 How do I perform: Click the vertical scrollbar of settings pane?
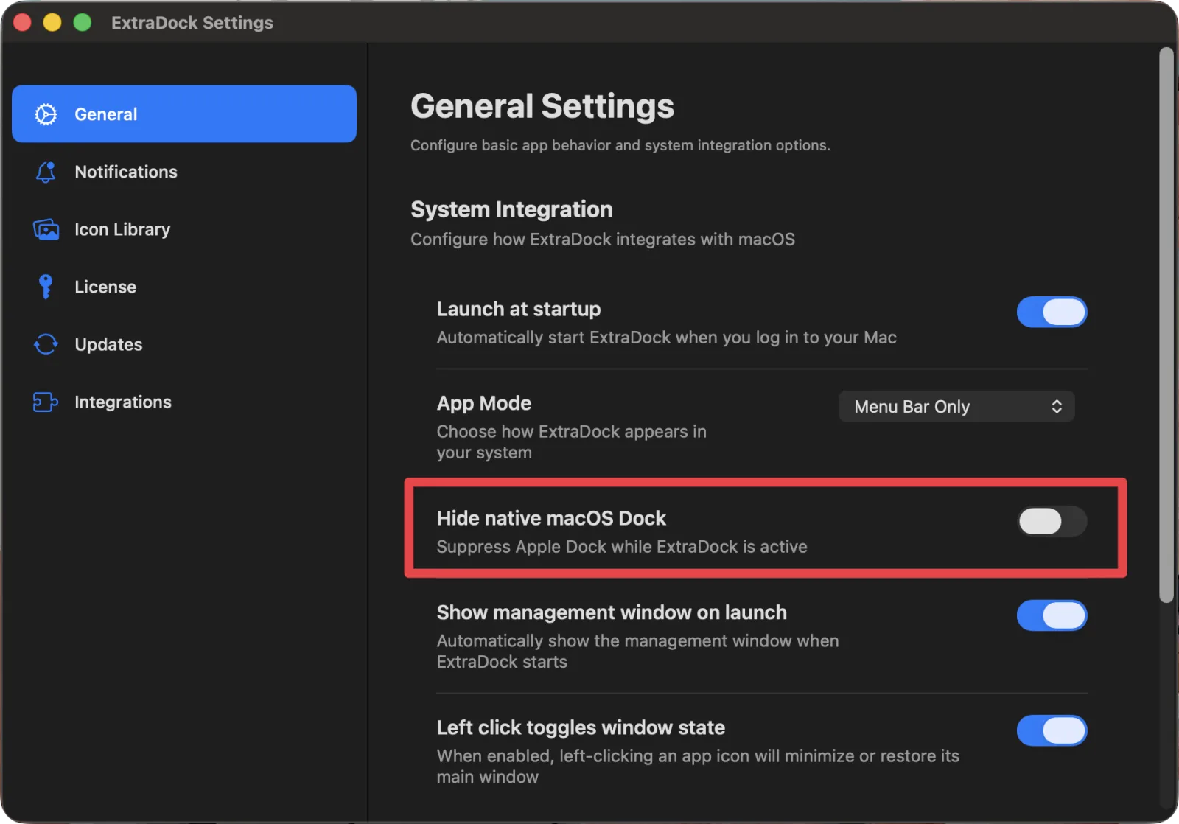(1166, 325)
